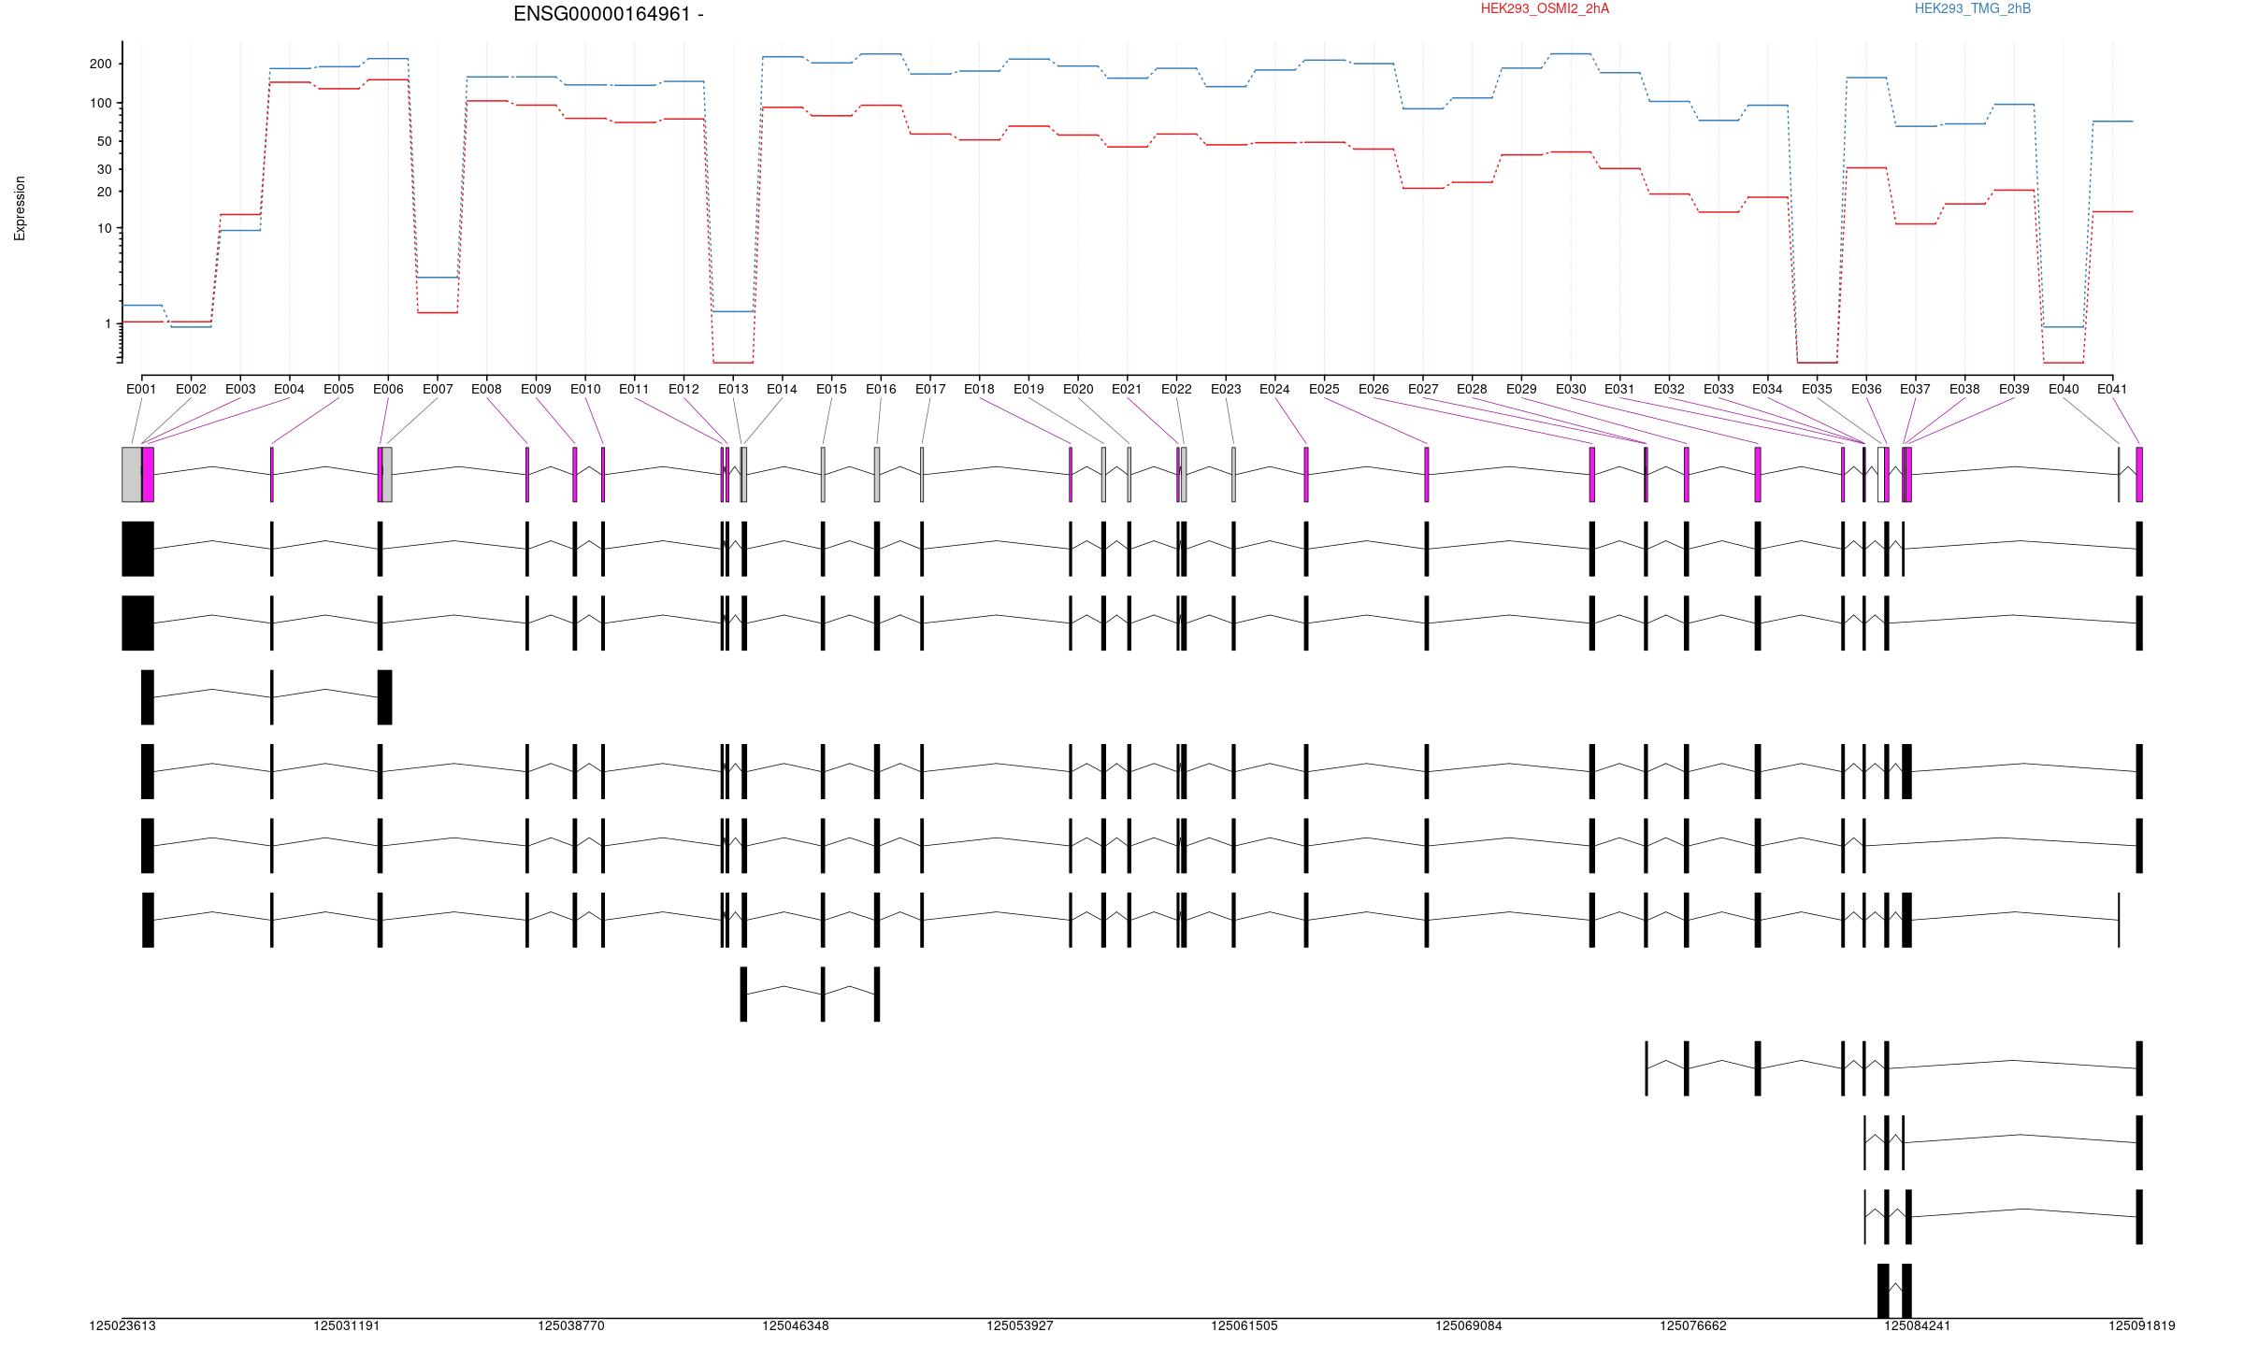Click exon label E014
Screen dimensions: 2244x1346
782,389
